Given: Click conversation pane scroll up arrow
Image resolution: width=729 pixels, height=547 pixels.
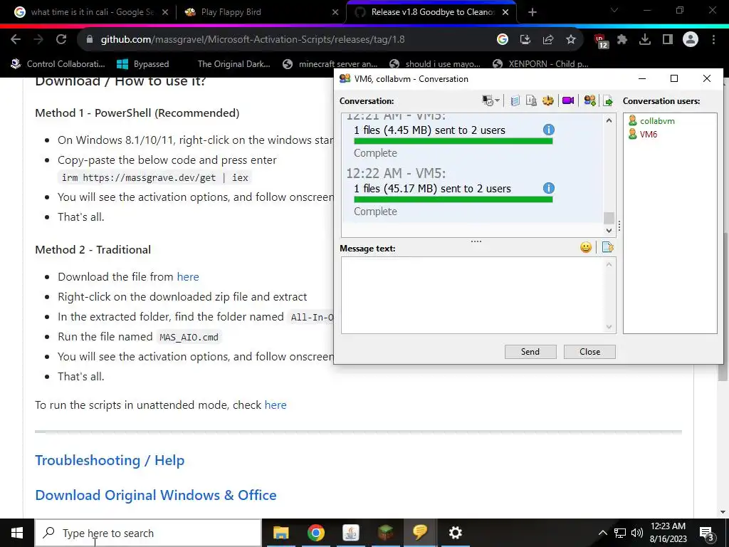Looking at the screenshot, I should (x=609, y=120).
